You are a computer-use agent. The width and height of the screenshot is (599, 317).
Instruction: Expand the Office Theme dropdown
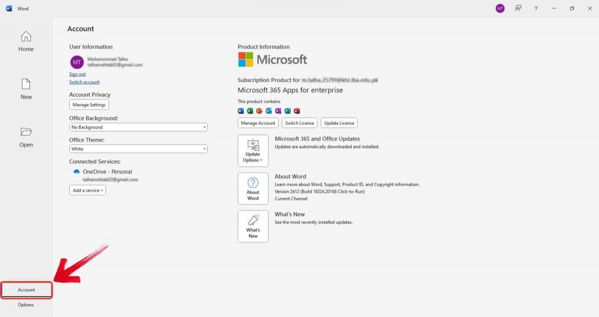pos(138,149)
